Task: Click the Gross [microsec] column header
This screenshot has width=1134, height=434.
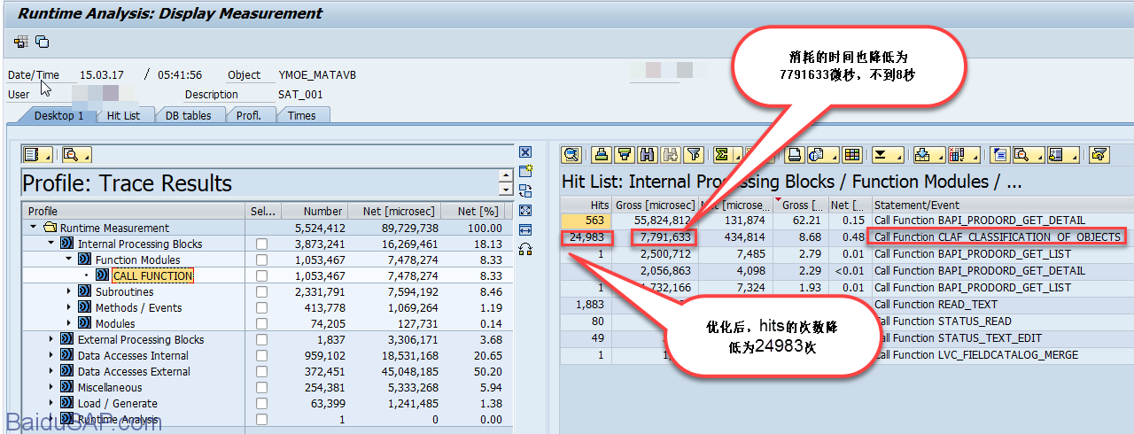Action: [655, 205]
